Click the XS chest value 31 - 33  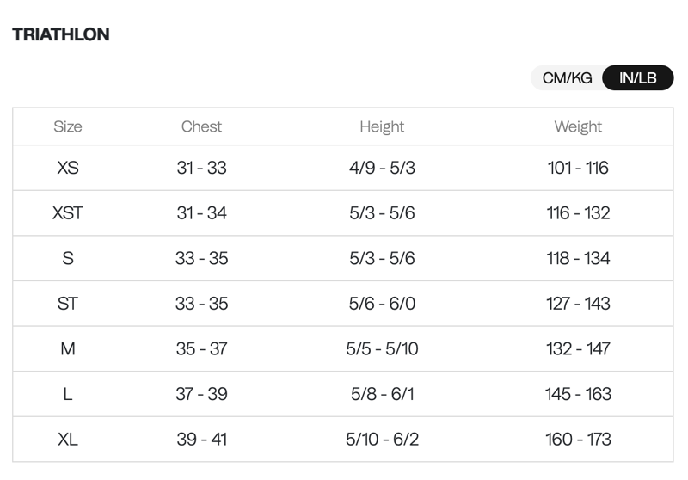(201, 168)
